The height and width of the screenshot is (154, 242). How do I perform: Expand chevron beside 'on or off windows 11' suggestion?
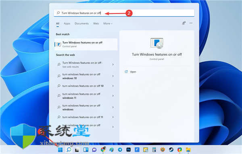(x=113, y=96)
